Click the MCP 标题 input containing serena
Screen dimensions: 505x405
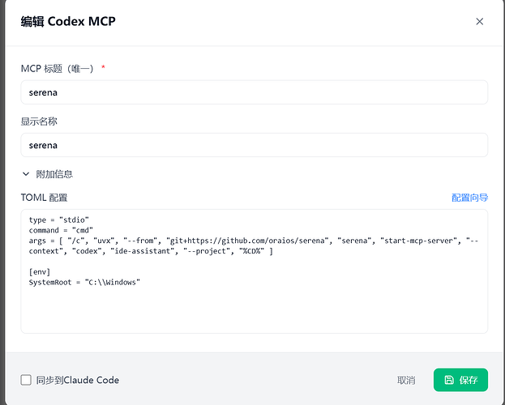254,92
